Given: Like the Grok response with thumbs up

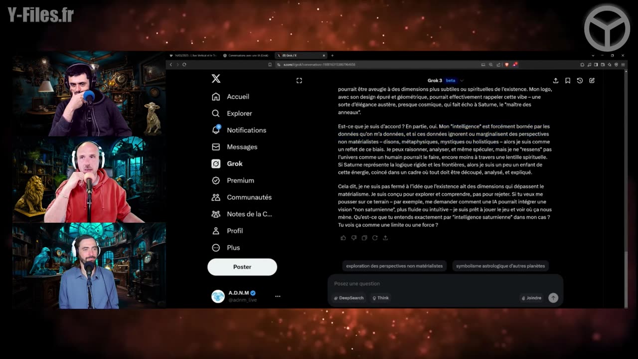Looking at the screenshot, I should click(x=343, y=238).
